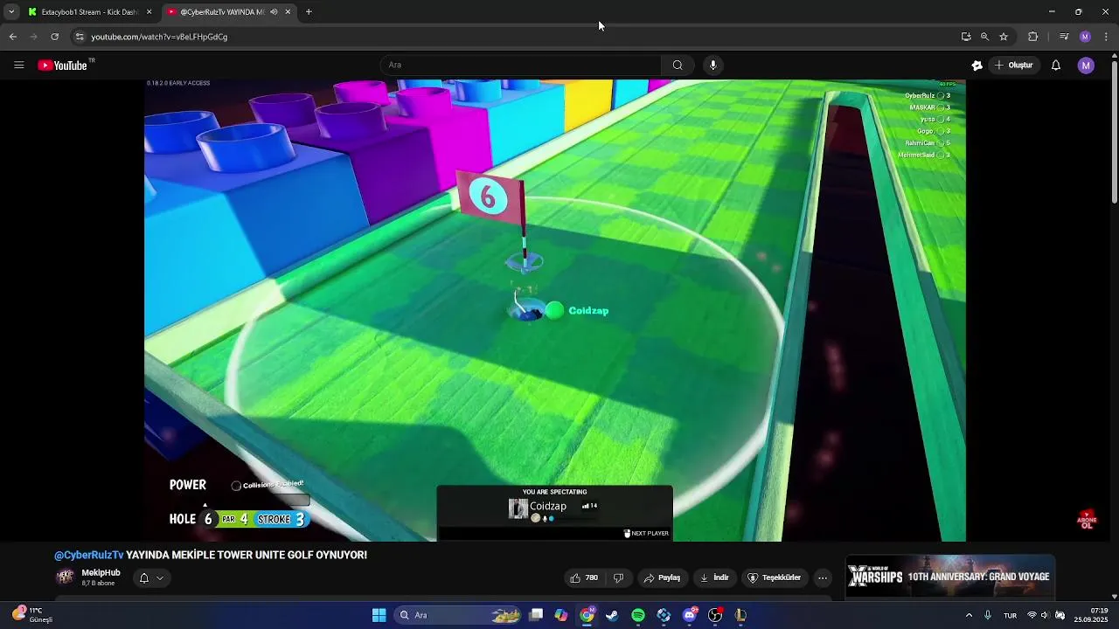This screenshot has width=1119, height=629.
Task: Bookmark this page with star icon
Action: (1004, 37)
